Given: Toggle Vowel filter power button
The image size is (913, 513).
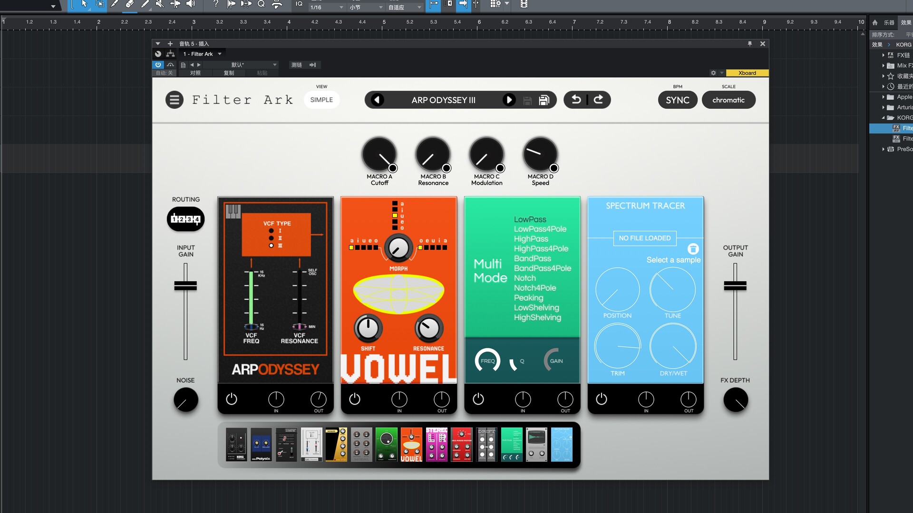Looking at the screenshot, I should tap(355, 399).
